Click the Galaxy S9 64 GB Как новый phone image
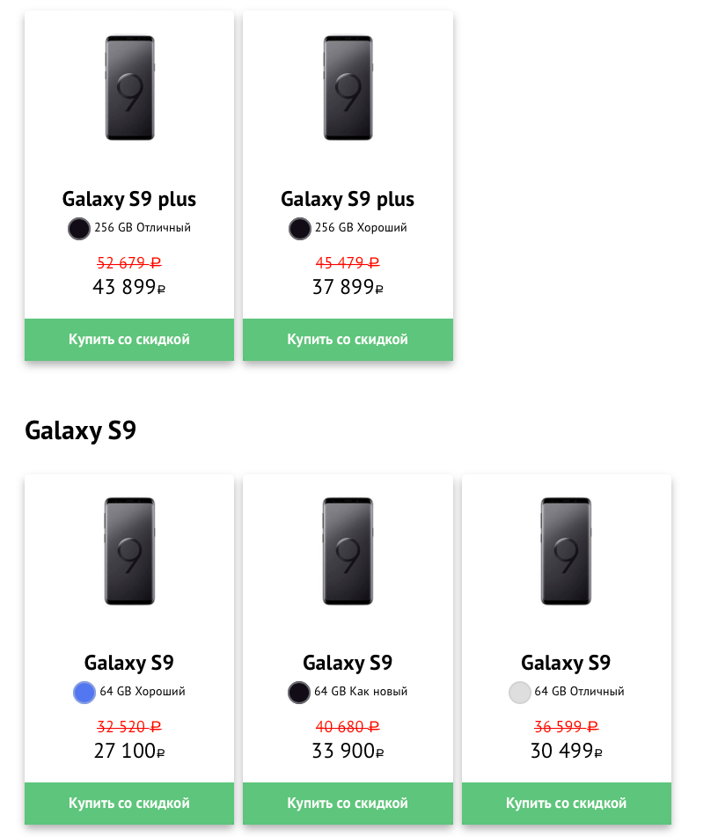 coord(348,552)
